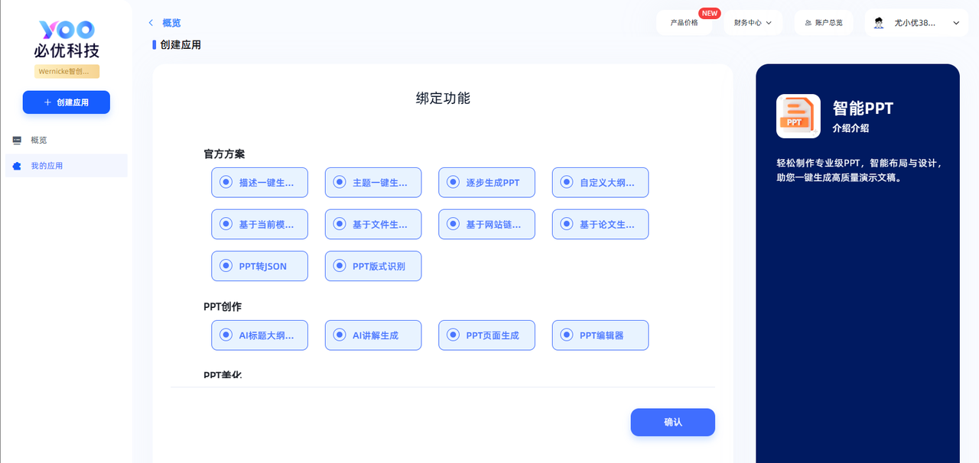979x463 pixels.
Task: Open the 产品价格 menu item
Action: (684, 23)
